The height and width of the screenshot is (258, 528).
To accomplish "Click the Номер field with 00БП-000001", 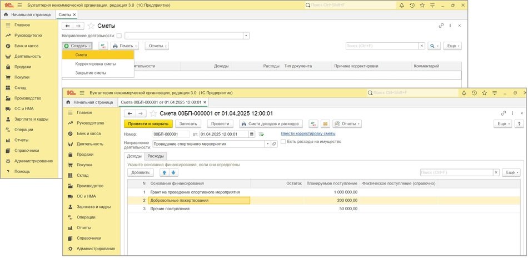I will 171,134.
